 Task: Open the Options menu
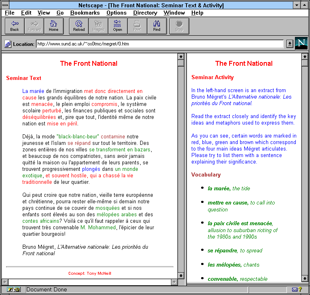coord(116,13)
